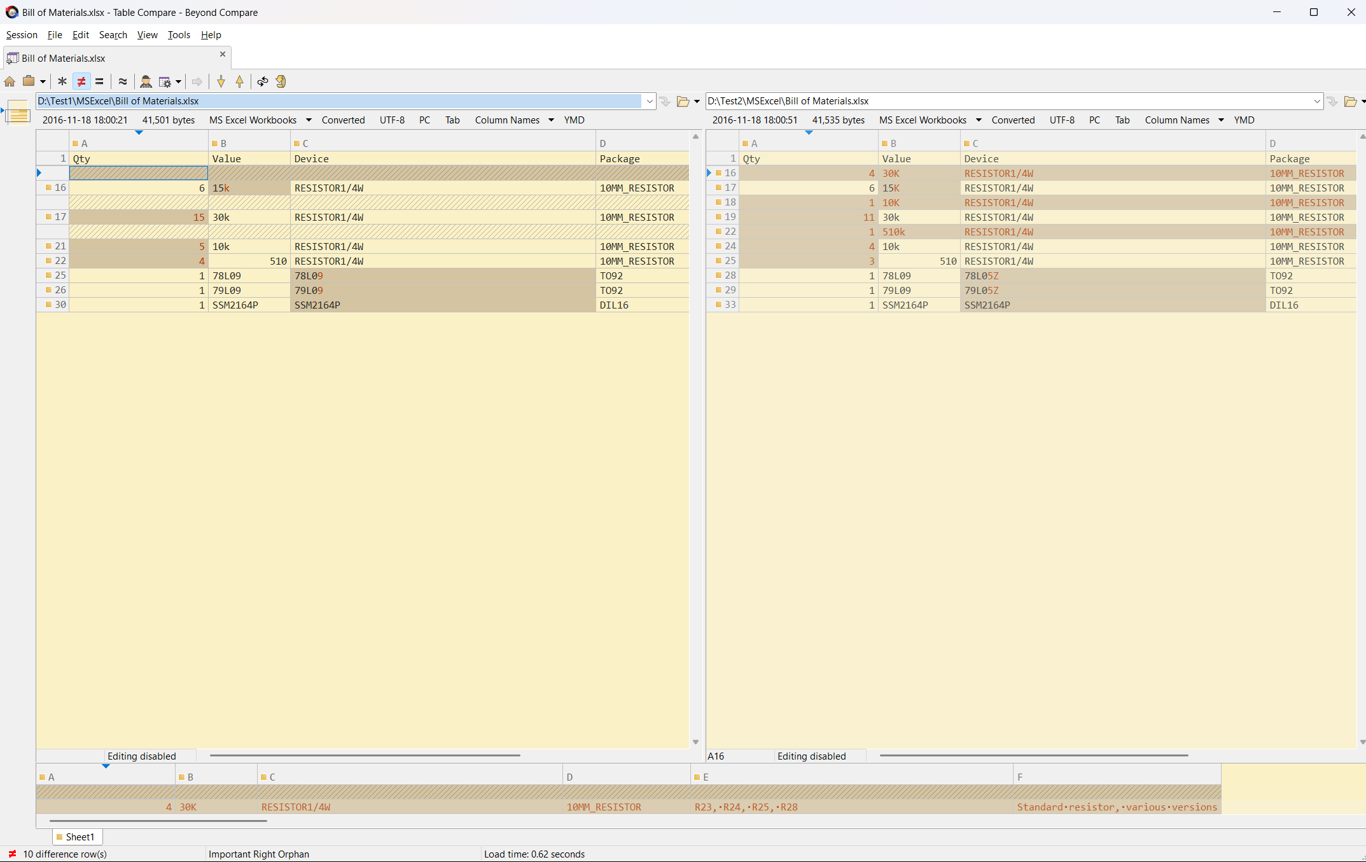
Task: Click the Reload files icon
Action: tap(281, 81)
